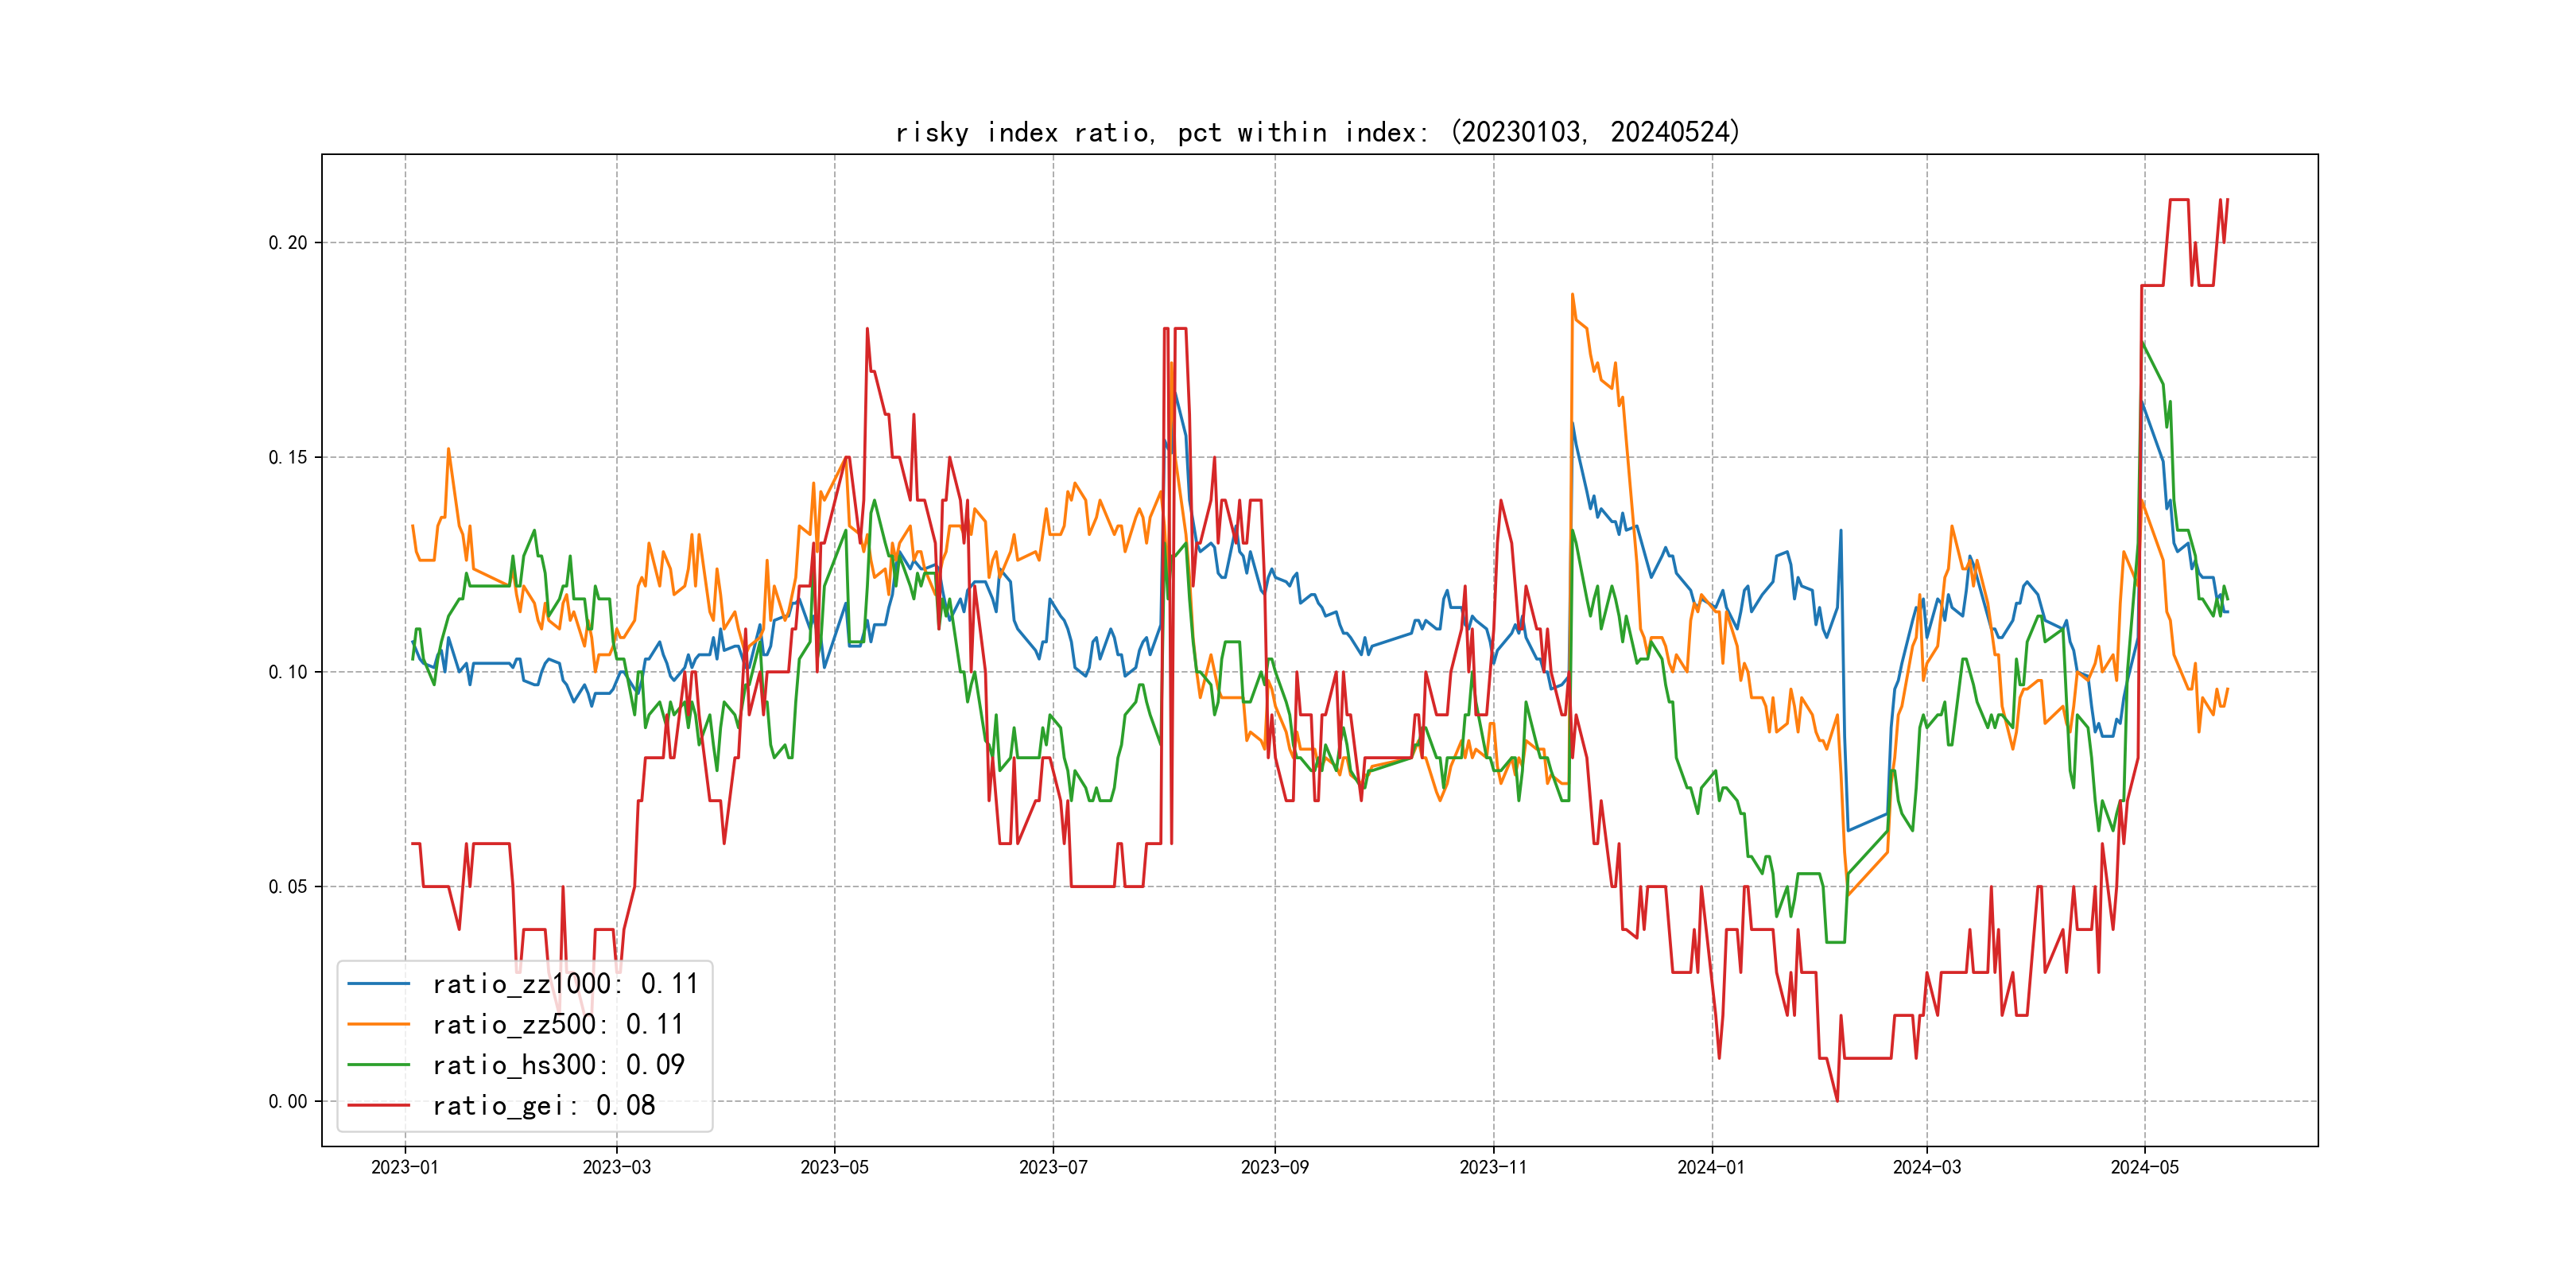2576x1288 pixels.
Task: Click the red ratio_gei legend line swatch
Action: click(378, 1105)
